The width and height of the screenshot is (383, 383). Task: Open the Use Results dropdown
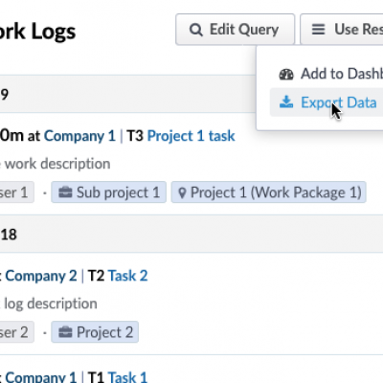point(342,30)
